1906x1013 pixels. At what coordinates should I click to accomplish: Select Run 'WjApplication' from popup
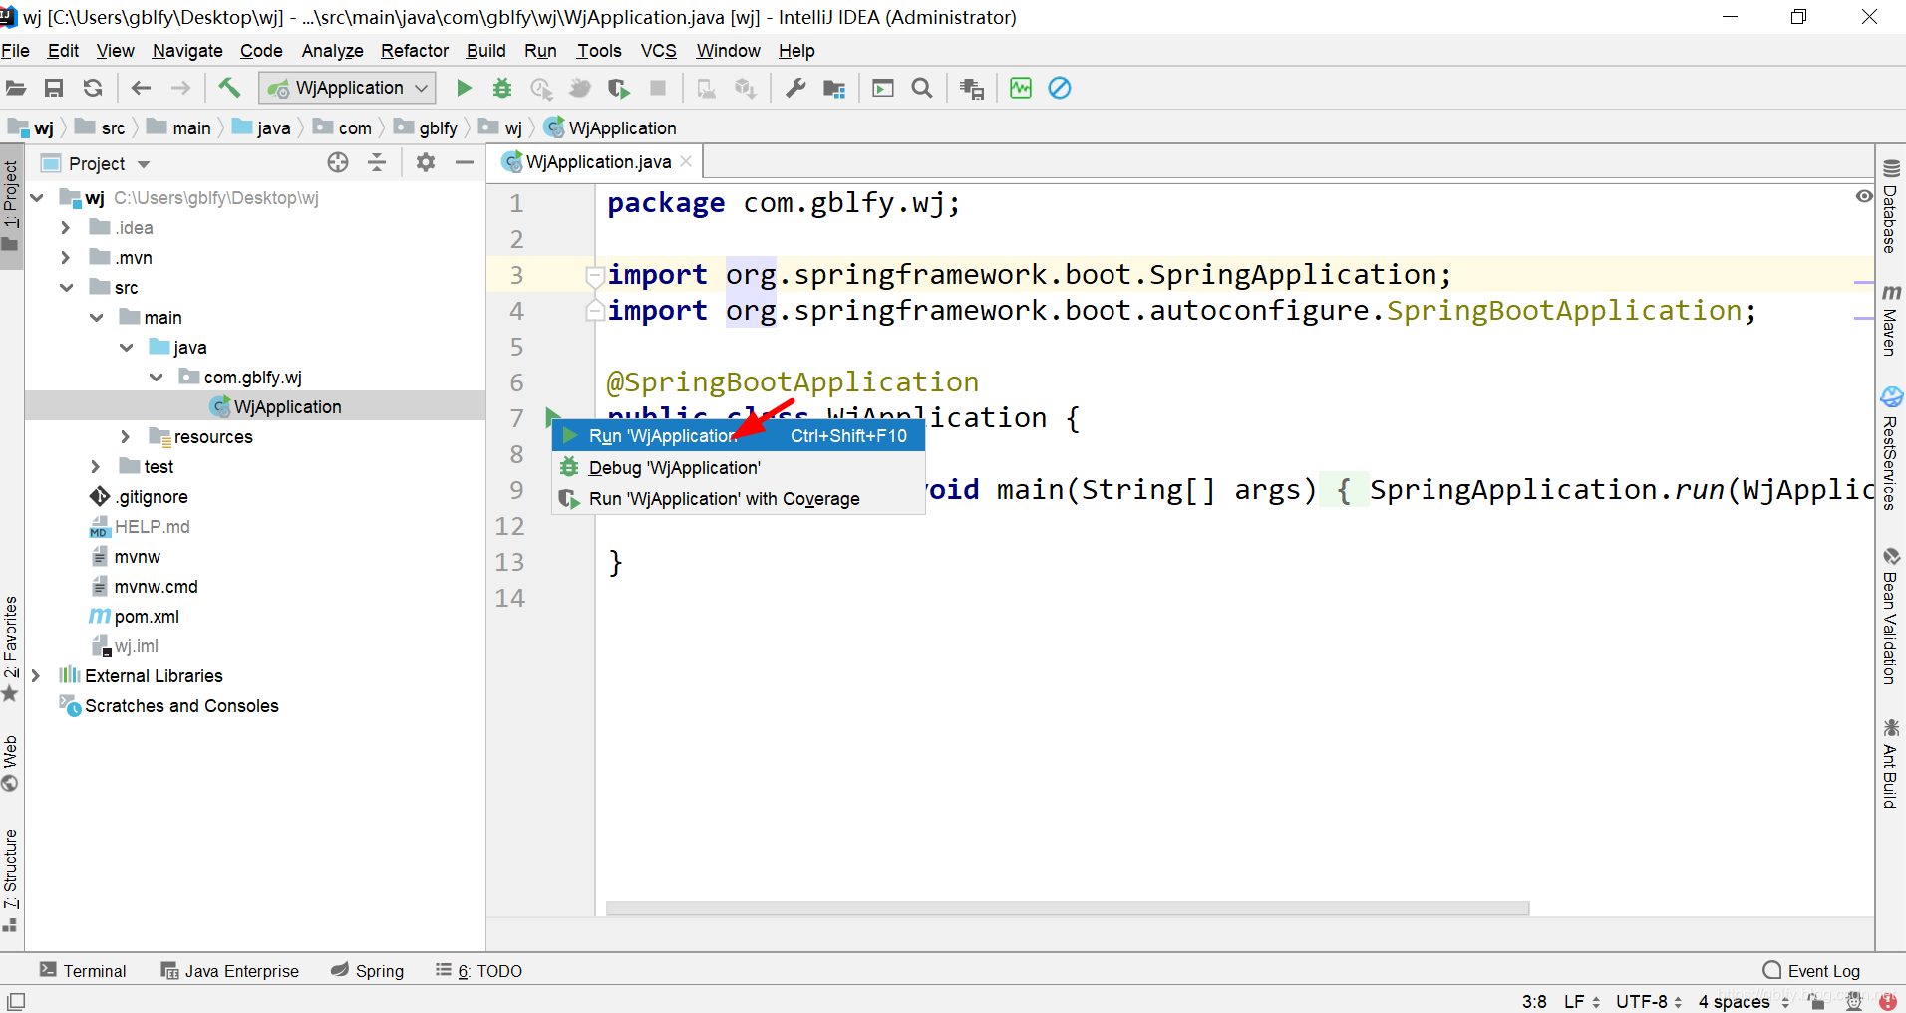point(739,436)
